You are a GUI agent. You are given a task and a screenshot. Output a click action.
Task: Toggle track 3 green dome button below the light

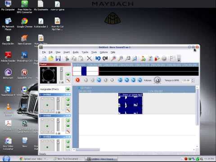[x=68, y=146]
